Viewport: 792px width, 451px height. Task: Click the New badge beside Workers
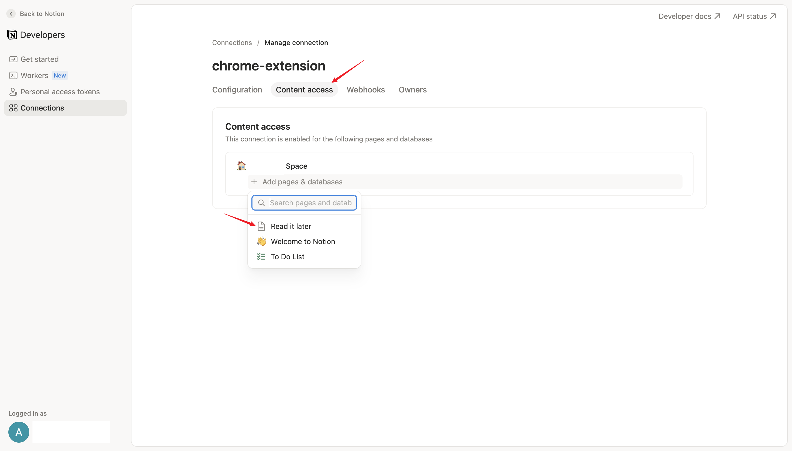pos(60,75)
